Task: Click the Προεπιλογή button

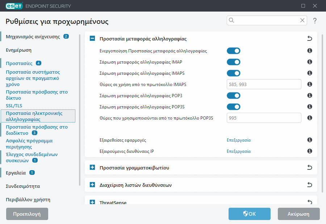Action: tap(27, 214)
